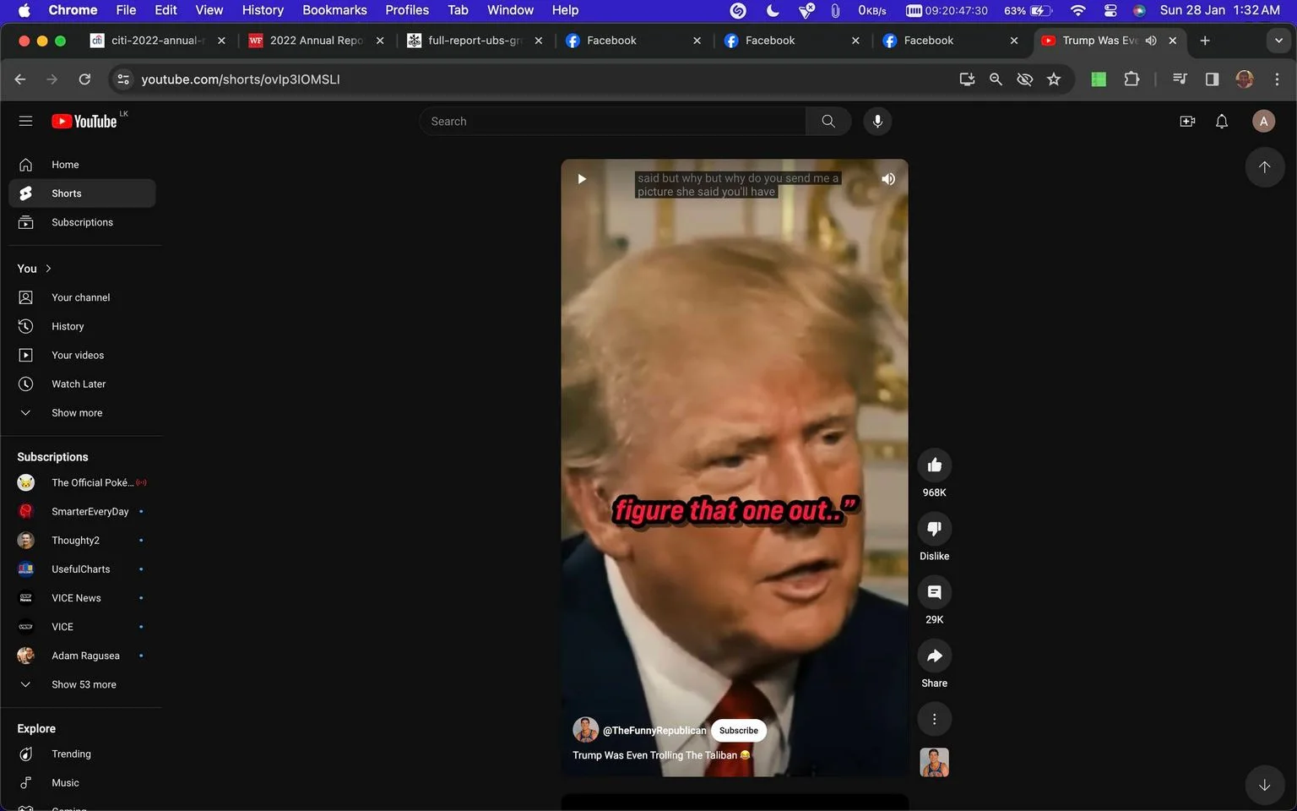Mute the short using speaker icon
Screen dimensions: 1297x811
pyautogui.click(x=887, y=179)
